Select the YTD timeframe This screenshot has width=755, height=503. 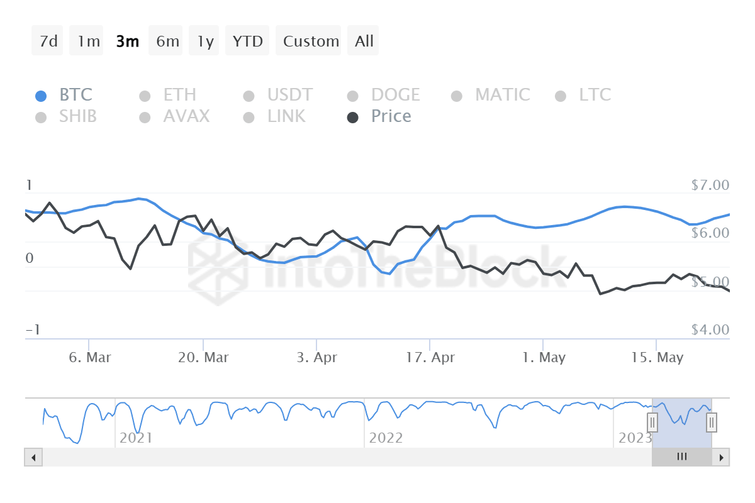[247, 40]
